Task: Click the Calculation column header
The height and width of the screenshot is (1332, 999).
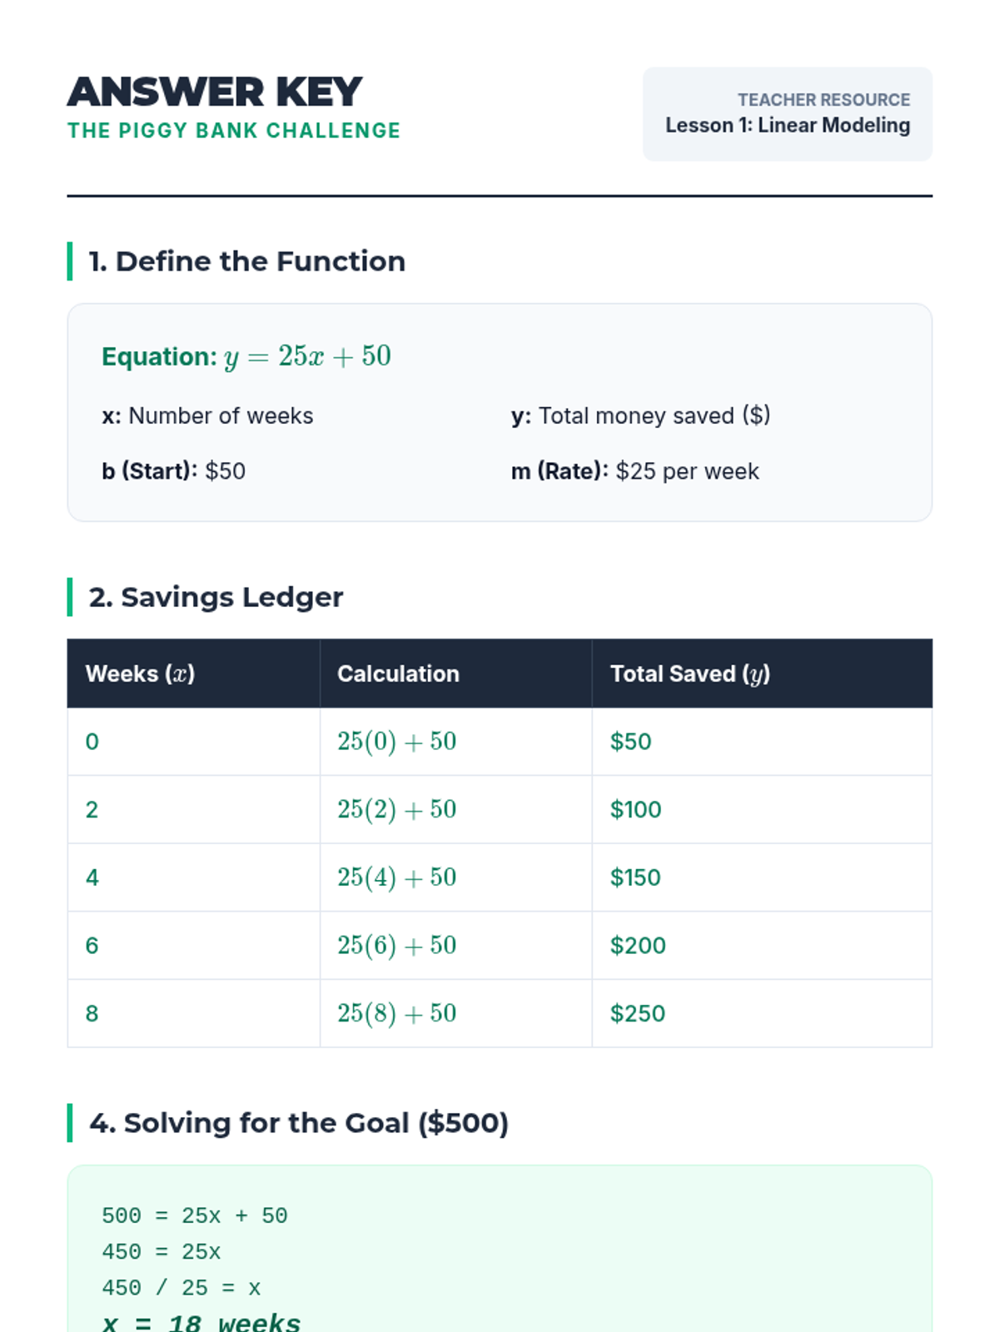Action: [398, 673]
